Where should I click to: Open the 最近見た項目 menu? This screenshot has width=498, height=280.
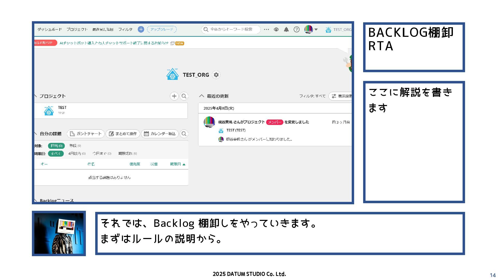coord(103,29)
